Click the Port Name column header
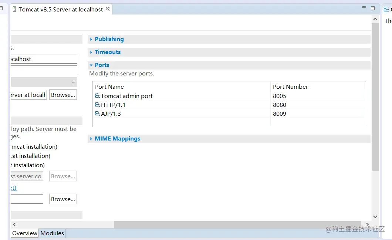This screenshot has height=240, width=392. (x=182, y=87)
